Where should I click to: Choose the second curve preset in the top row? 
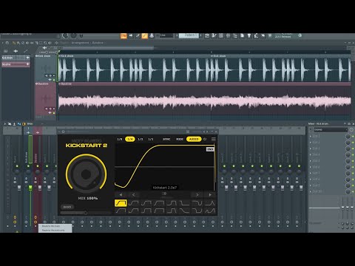(x=134, y=203)
